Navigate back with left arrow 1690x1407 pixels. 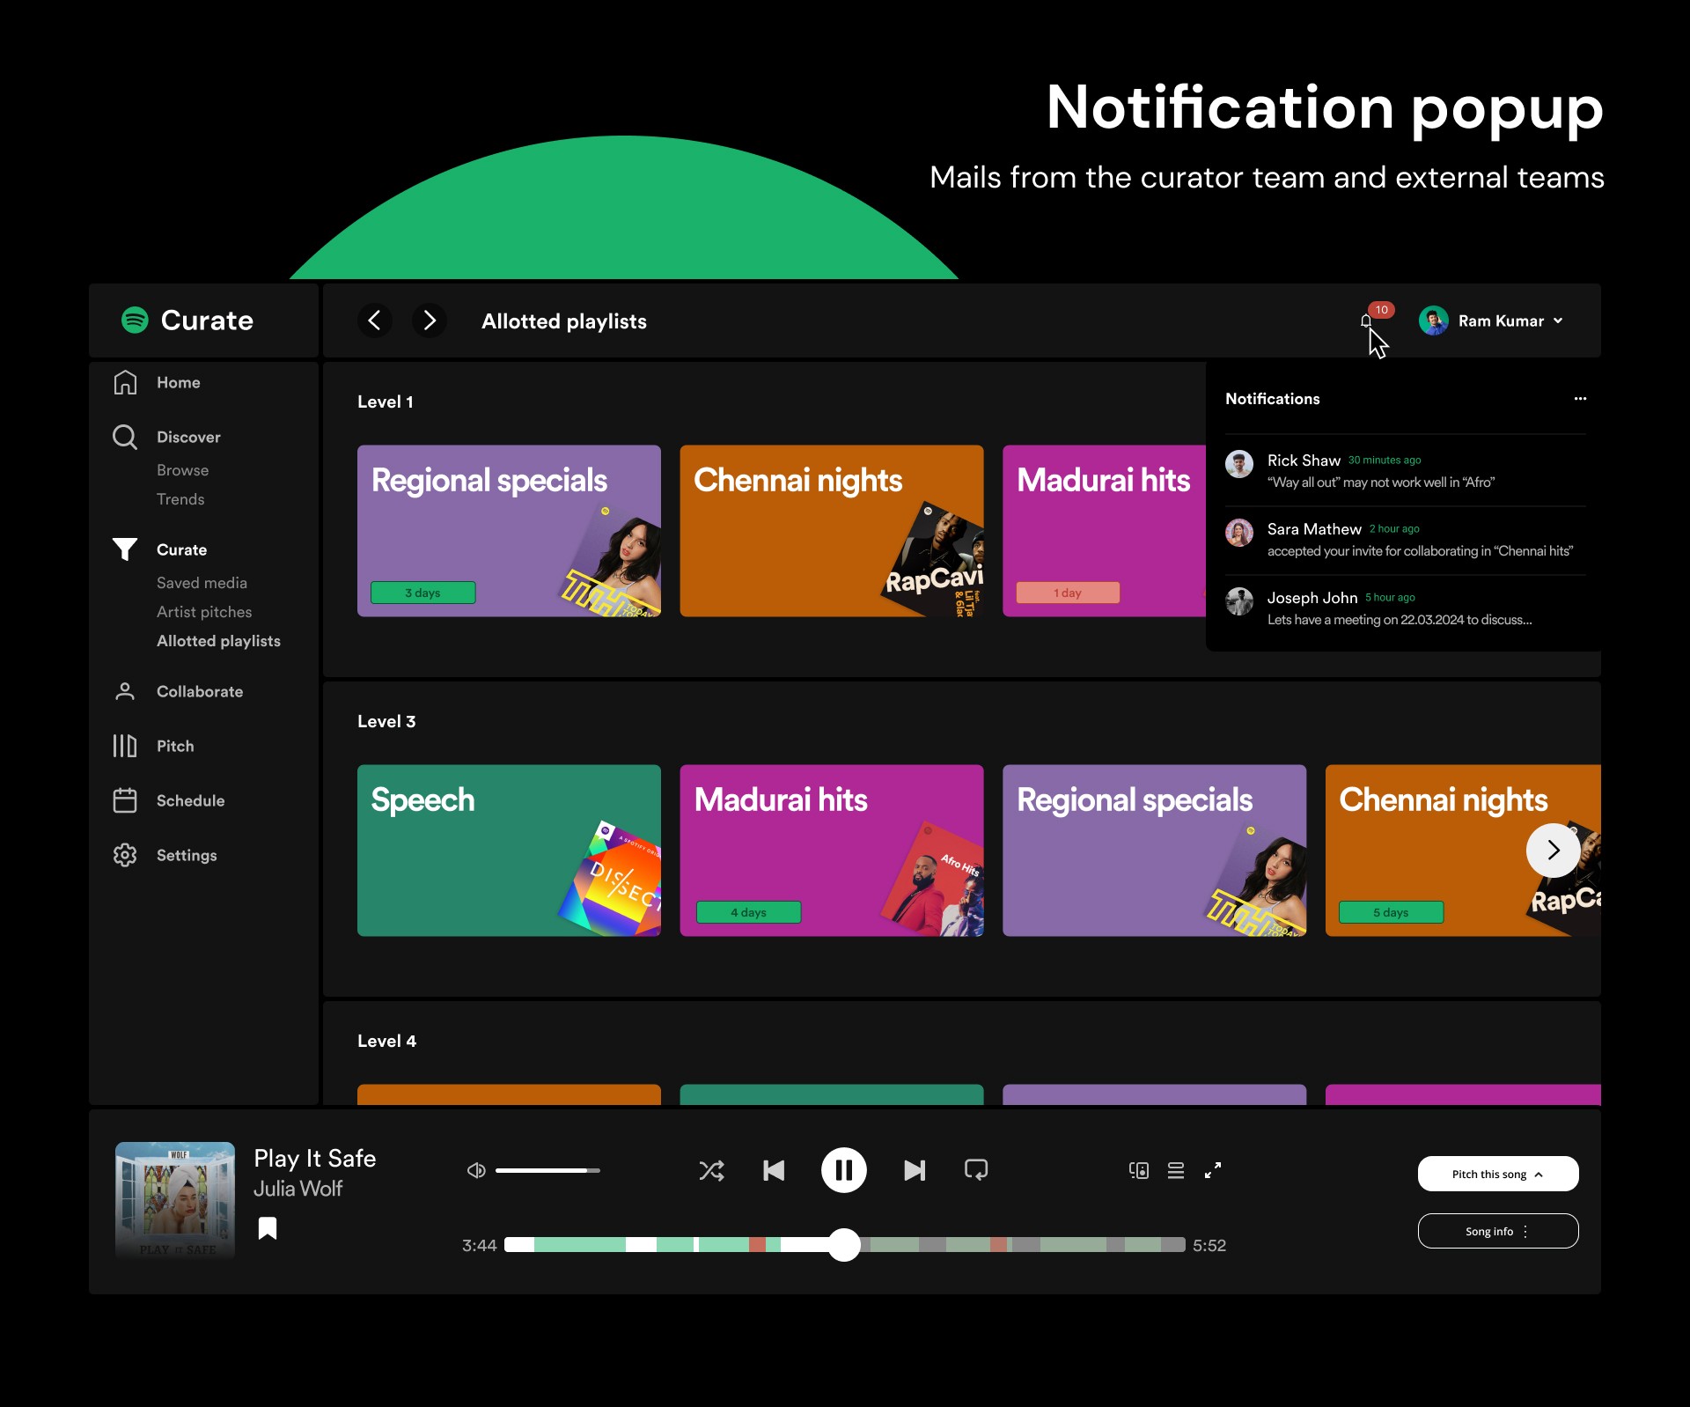tap(374, 320)
